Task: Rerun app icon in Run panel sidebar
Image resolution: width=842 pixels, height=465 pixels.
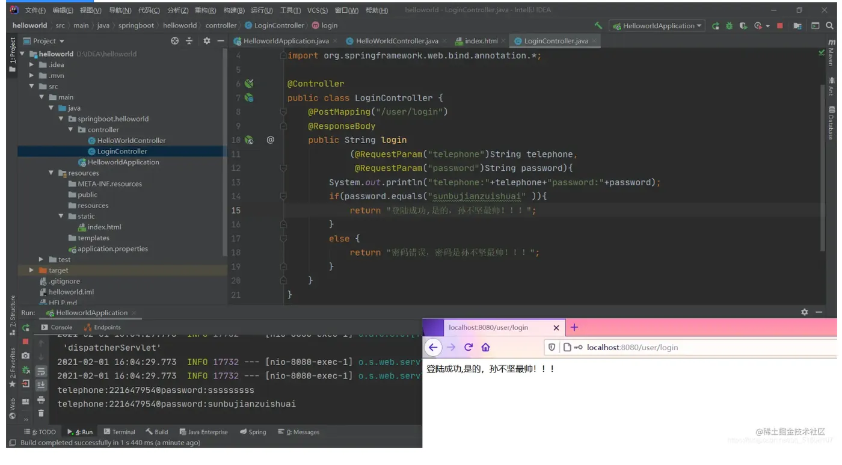Action: pos(26,328)
